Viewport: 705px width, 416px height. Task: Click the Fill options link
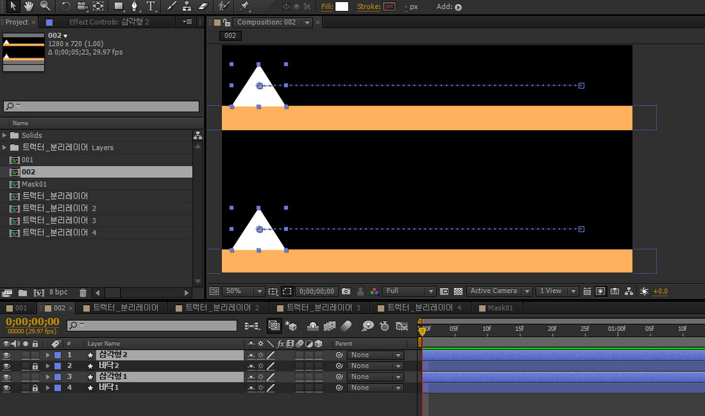tap(327, 7)
